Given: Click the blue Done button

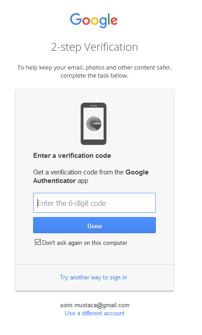Looking at the screenshot, I should coord(95,225).
